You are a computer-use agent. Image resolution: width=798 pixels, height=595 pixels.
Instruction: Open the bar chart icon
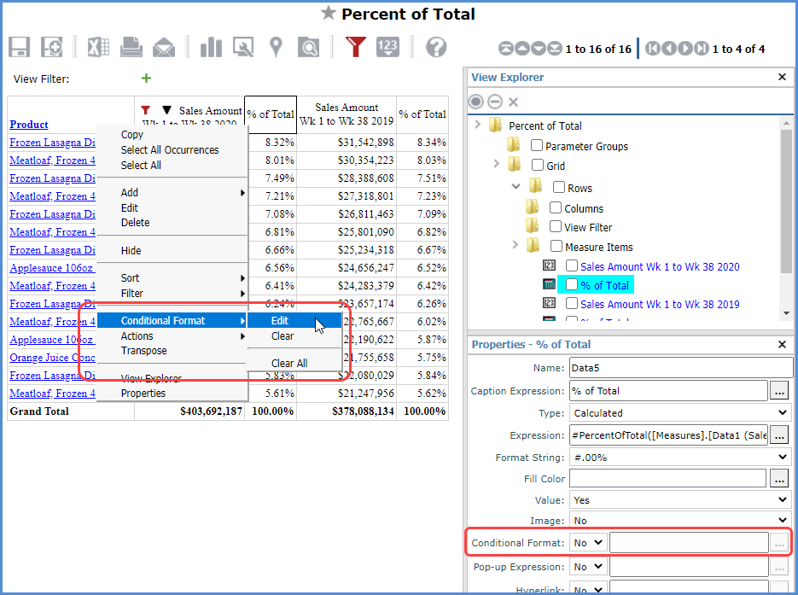point(211,48)
